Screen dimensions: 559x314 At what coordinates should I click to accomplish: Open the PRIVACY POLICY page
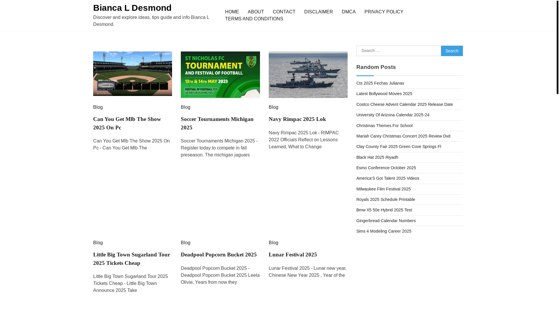(x=384, y=12)
